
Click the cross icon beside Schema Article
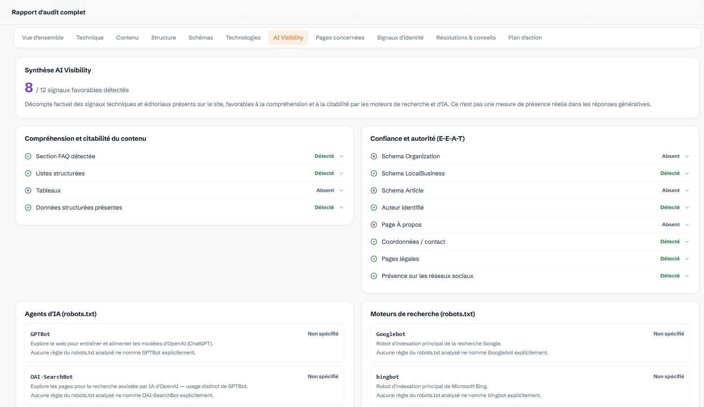(x=374, y=191)
